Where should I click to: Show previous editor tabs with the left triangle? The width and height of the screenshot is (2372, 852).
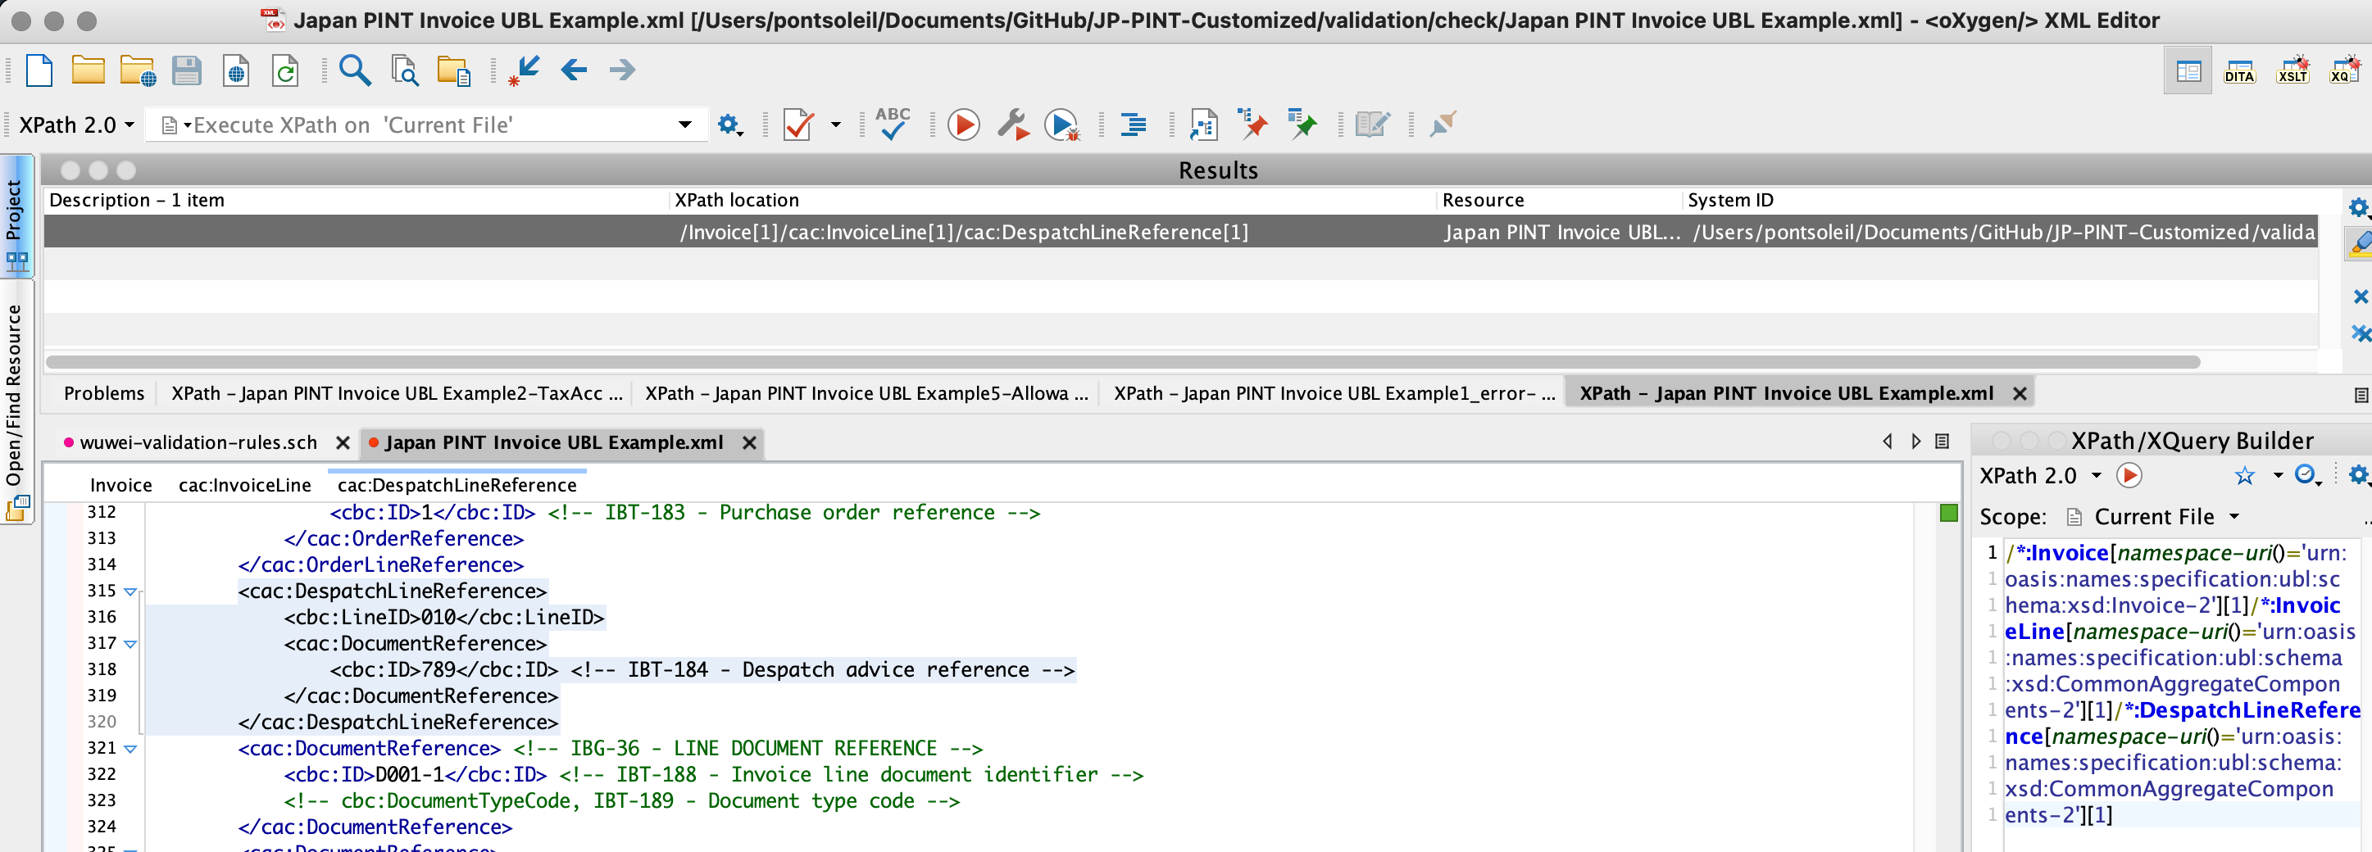[1888, 442]
